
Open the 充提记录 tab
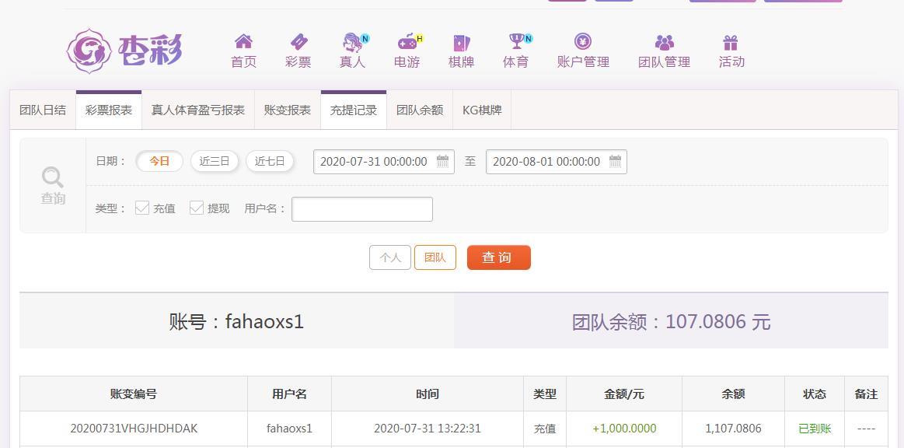point(354,110)
